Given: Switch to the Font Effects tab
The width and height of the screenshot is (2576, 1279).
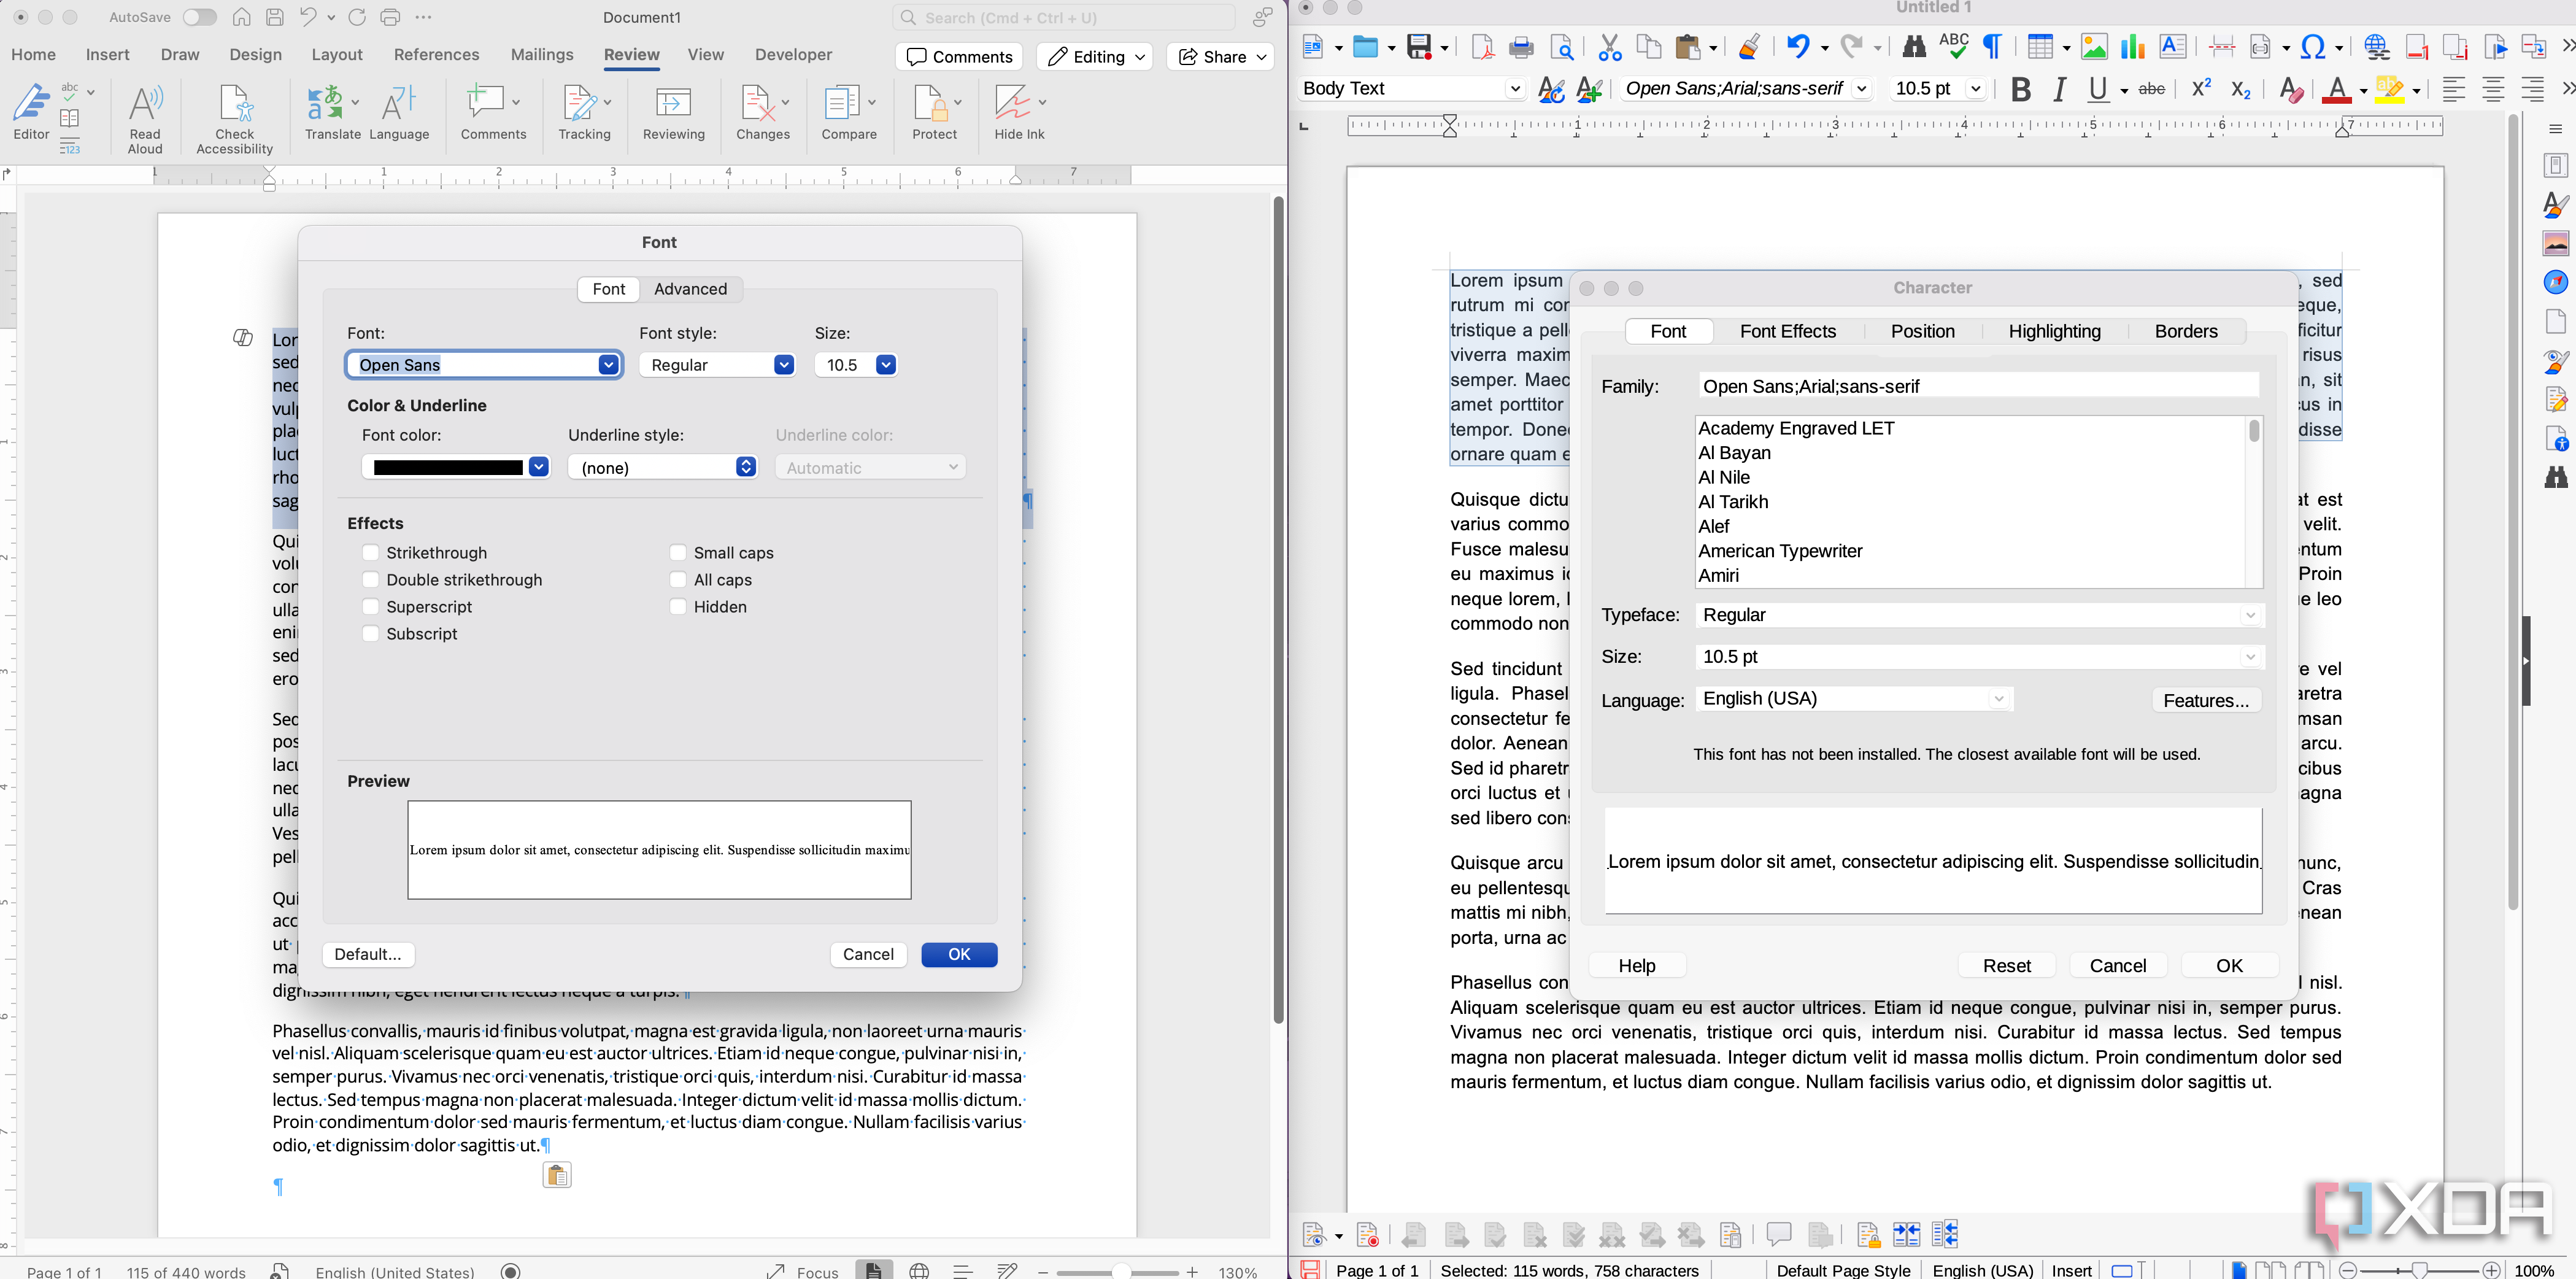Looking at the screenshot, I should point(1788,331).
